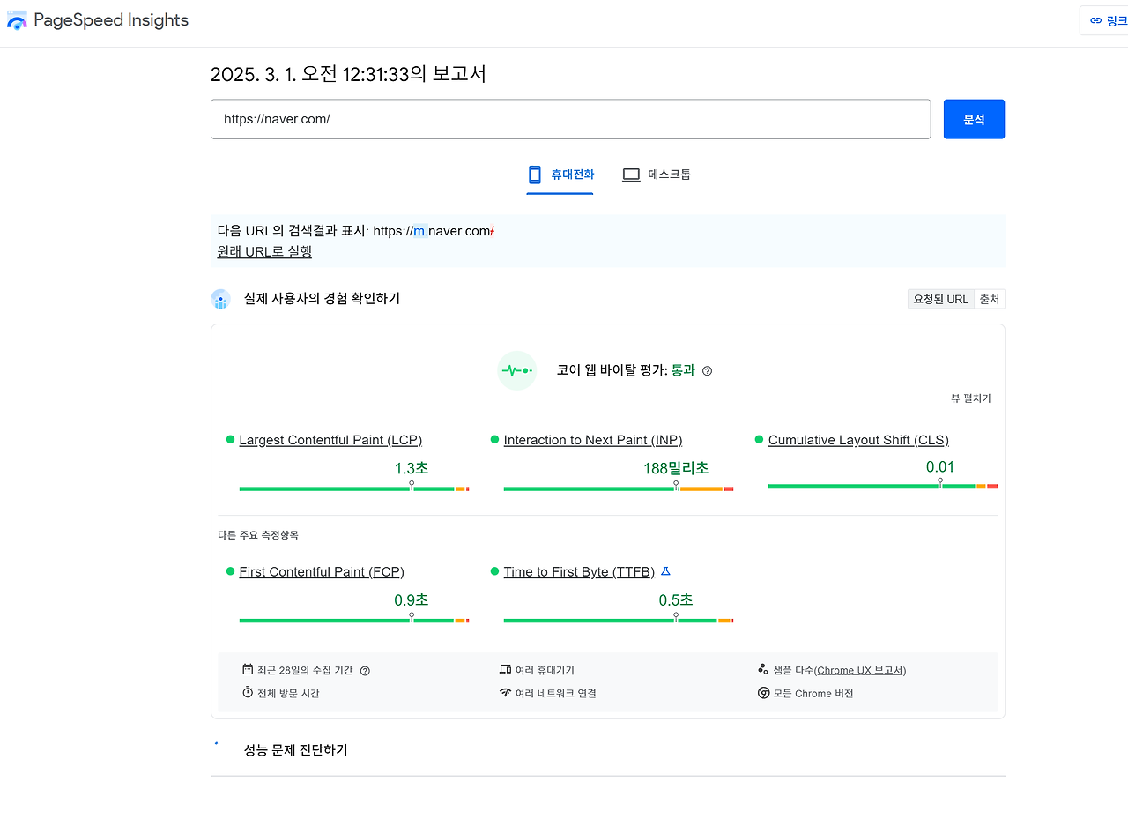This screenshot has height=819, width=1128.
Task: Click the green status dot for TTFB
Action: tap(495, 571)
